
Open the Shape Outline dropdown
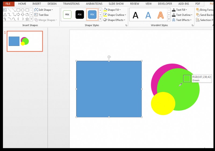tap(115, 15)
